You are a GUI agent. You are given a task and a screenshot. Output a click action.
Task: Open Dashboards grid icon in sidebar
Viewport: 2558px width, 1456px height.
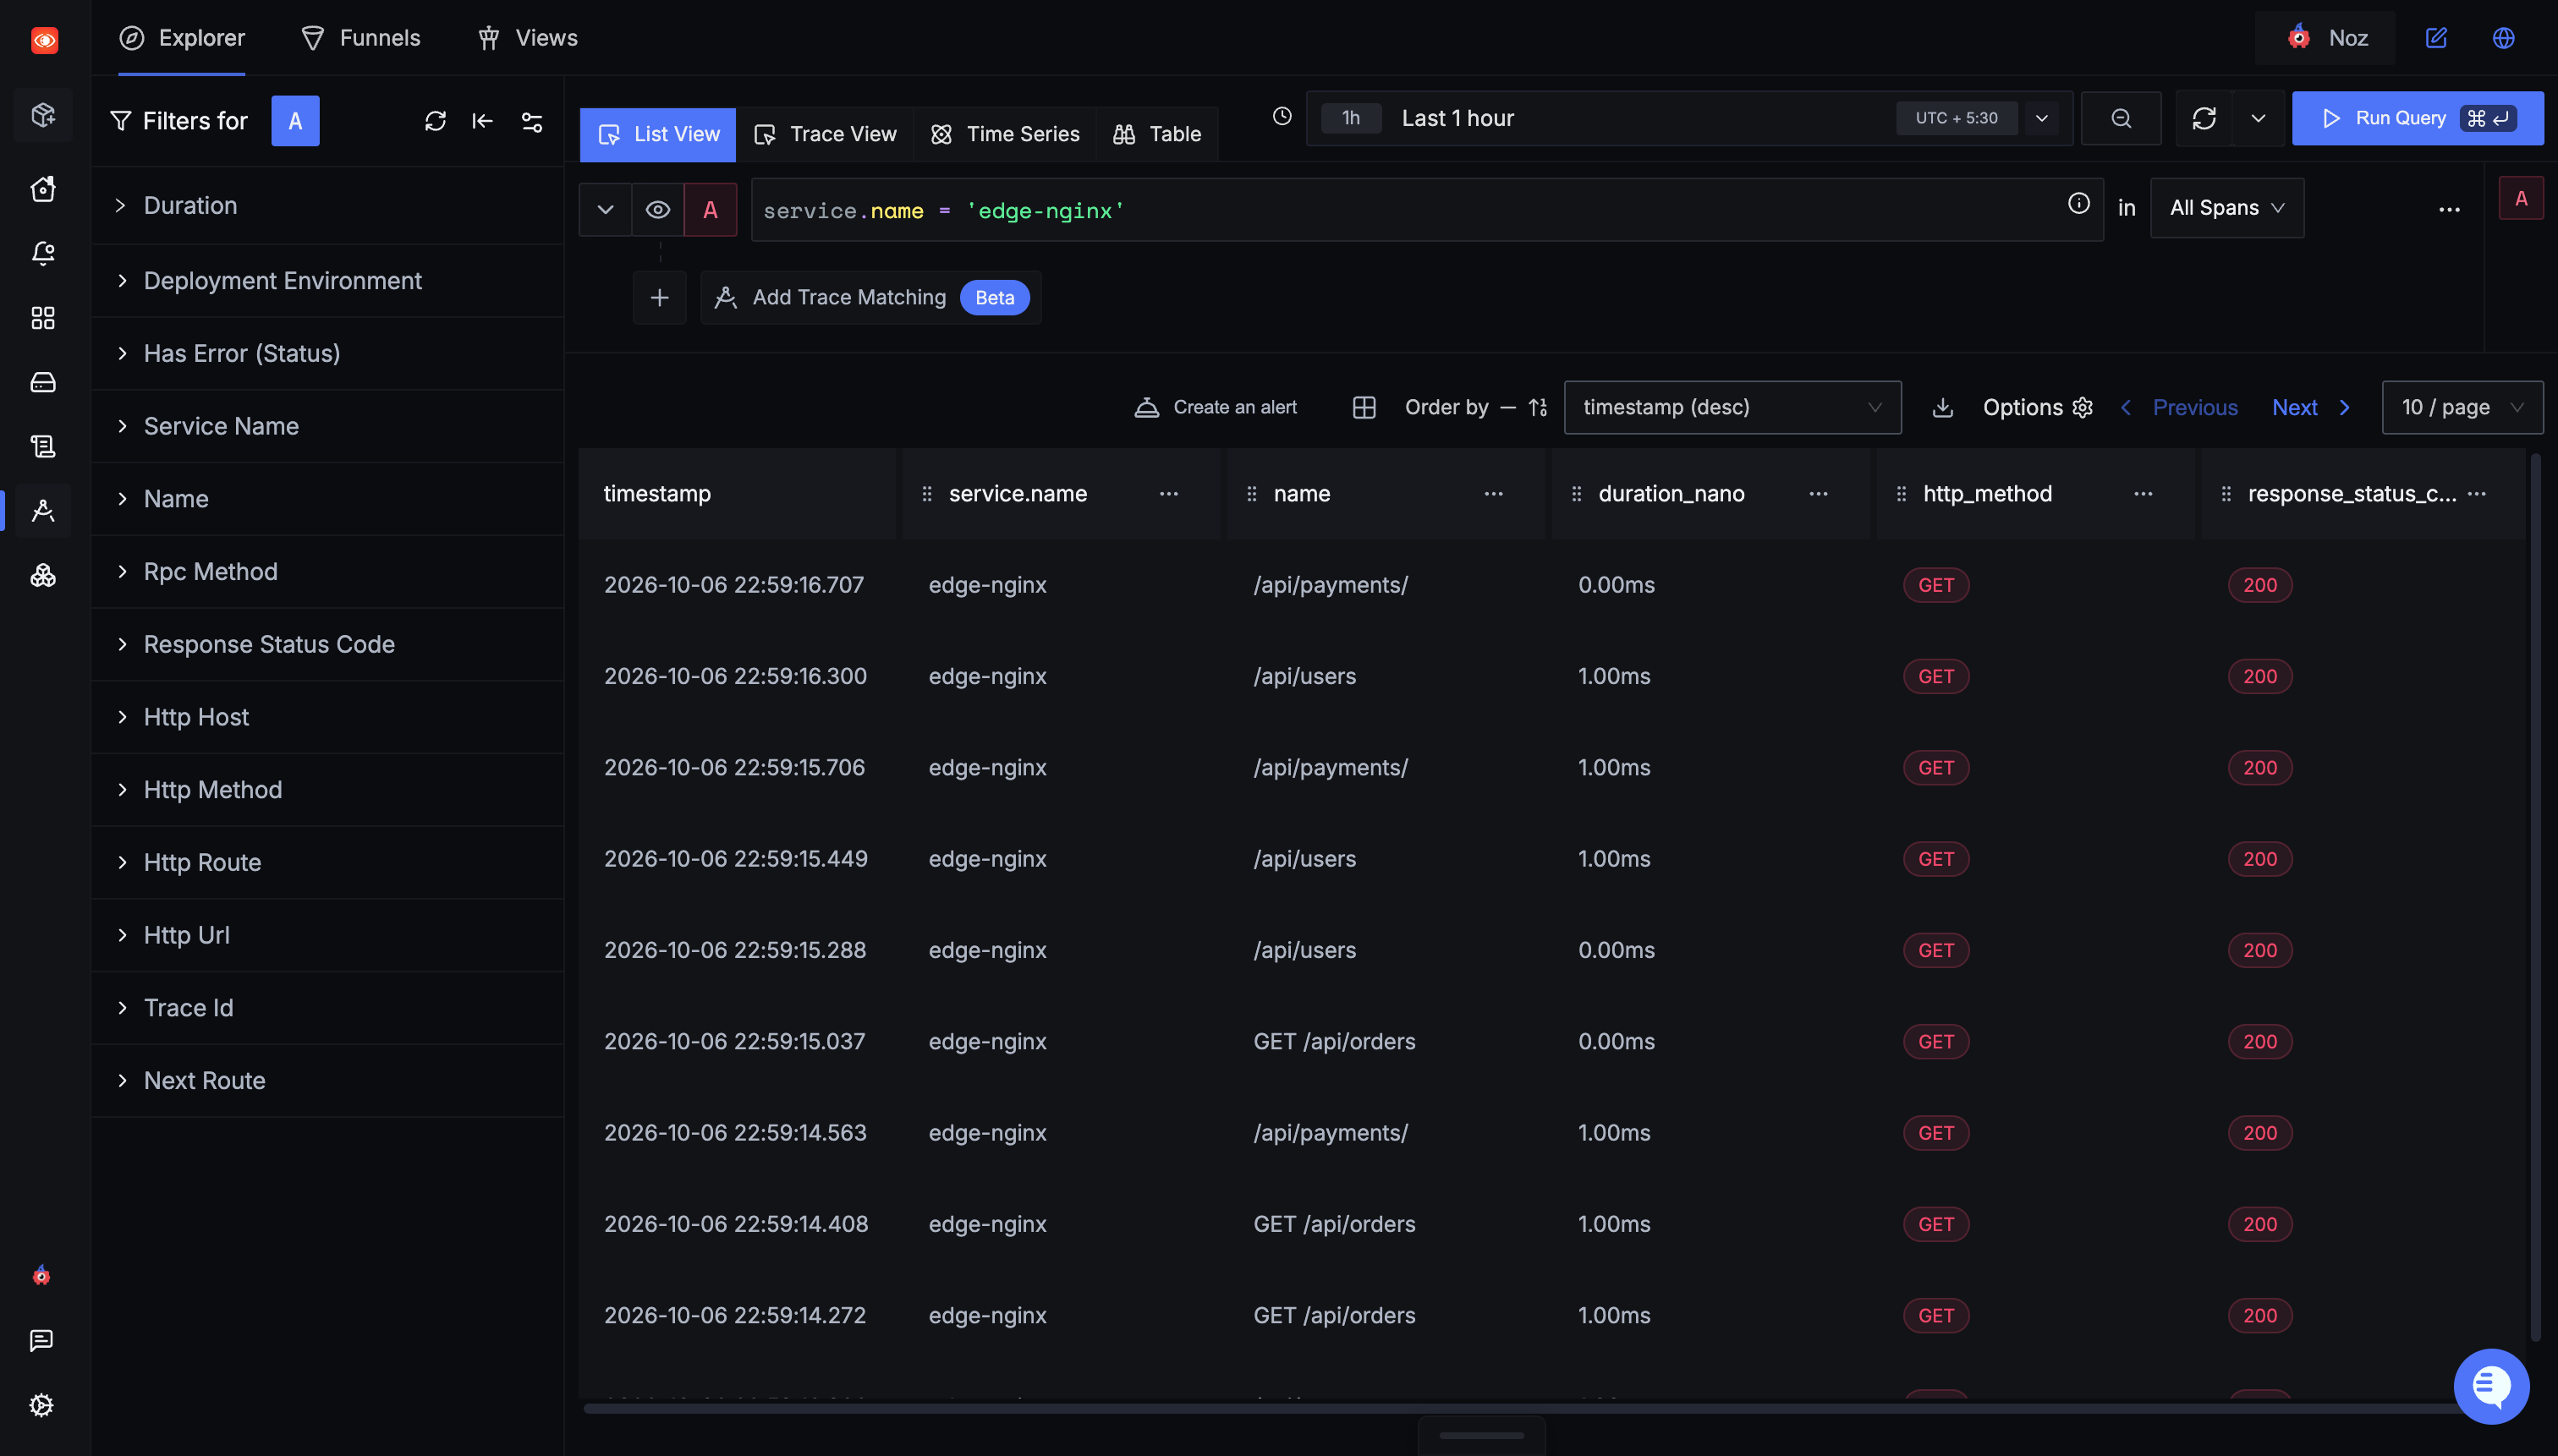tap(43, 318)
